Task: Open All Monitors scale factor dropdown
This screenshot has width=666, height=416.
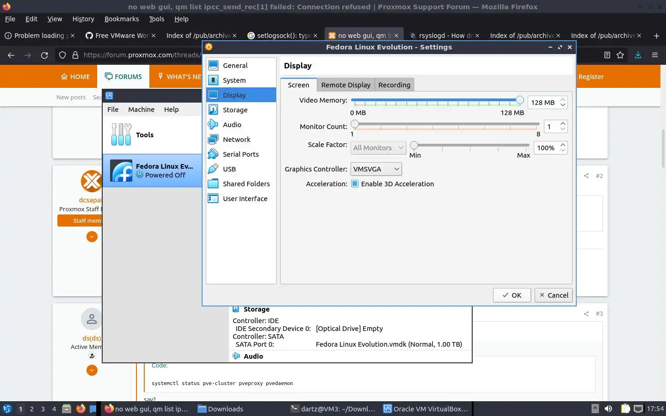Action: pos(378,148)
